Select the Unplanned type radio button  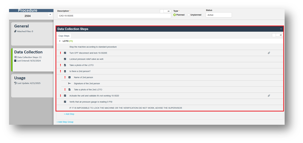click(x=189, y=15)
